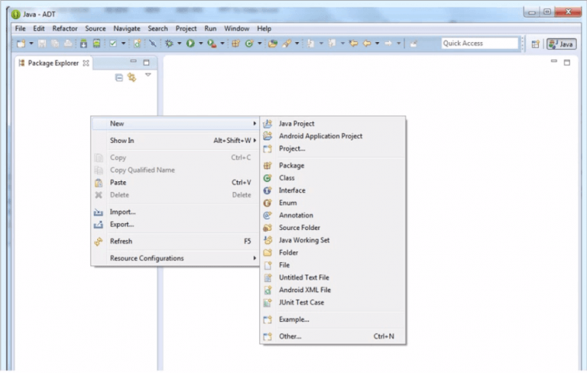Close the Package Explorer tab
Viewport: 587px width, 373px height.
[x=86, y=63]
